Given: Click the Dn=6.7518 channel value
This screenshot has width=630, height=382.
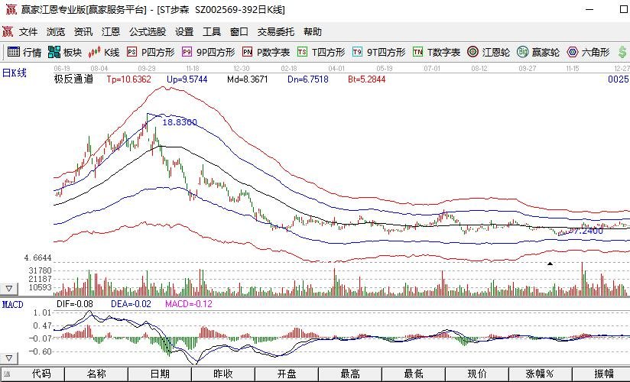Looking at the screenshot, I should [x=308, y=79].
